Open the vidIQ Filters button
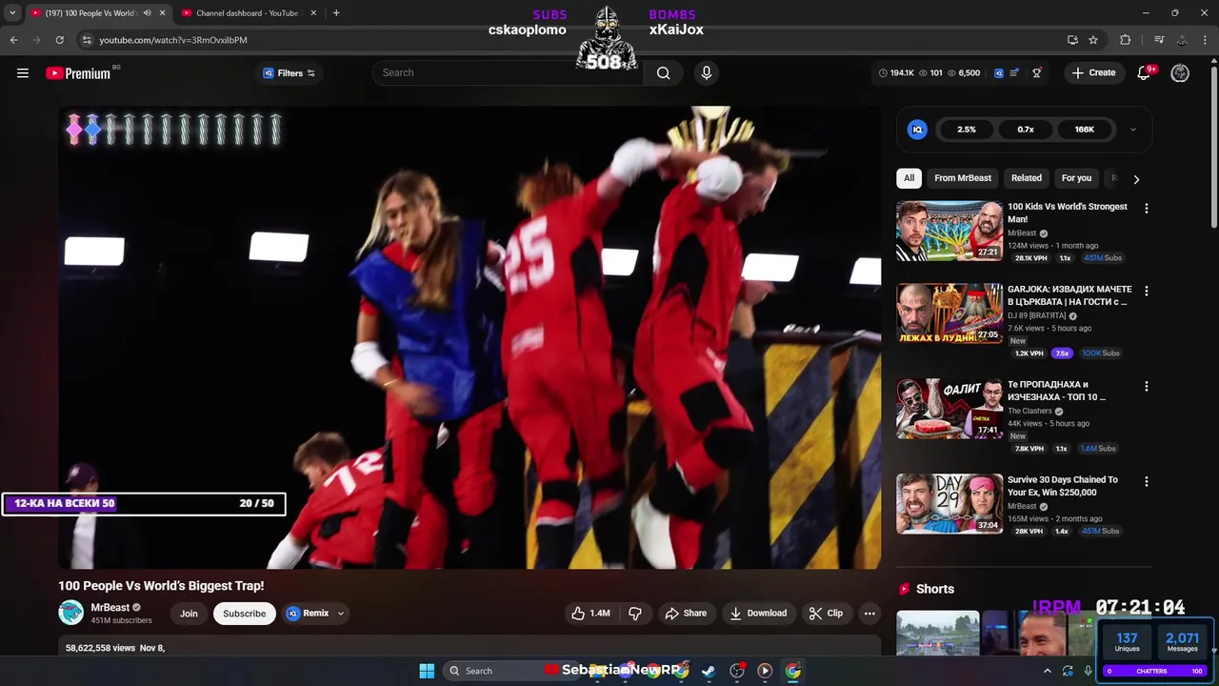 click(x=289, y=73)
